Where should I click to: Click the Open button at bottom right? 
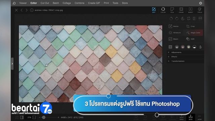(x=181, y=118)
